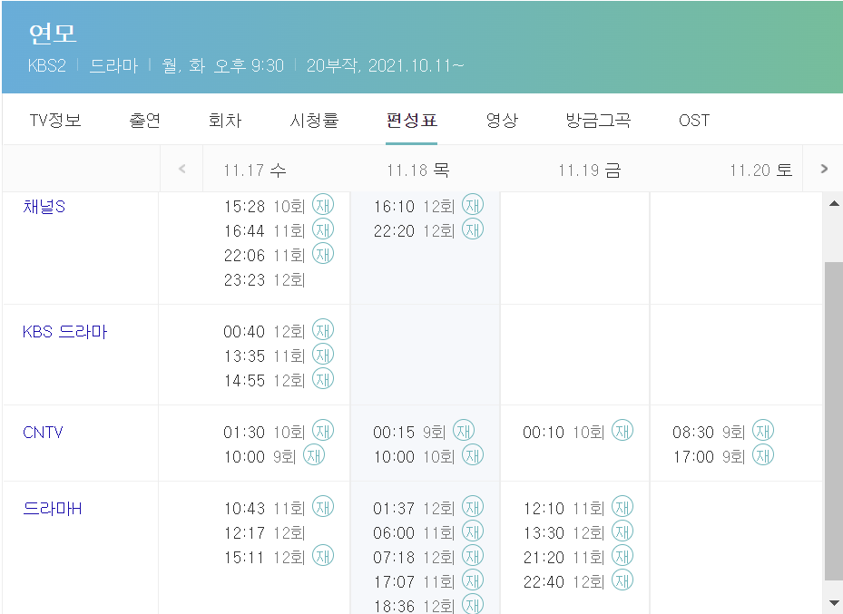
Task: Click rerun icon for 채널S 16:10 12회
Action: [473, 205]
